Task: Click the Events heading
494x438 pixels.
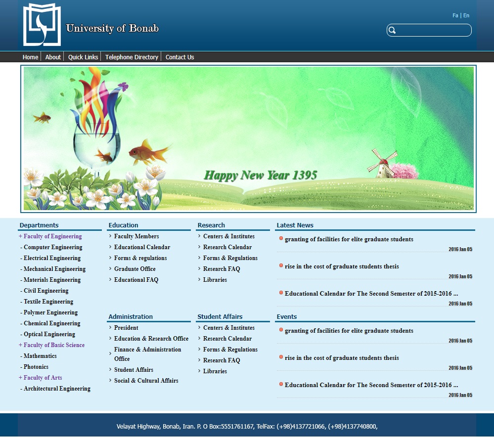Action: point(287,316)
